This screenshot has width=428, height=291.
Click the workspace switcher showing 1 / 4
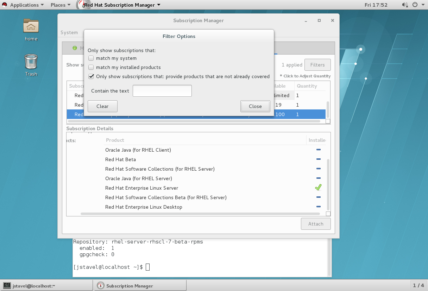(x=418, y=285)
